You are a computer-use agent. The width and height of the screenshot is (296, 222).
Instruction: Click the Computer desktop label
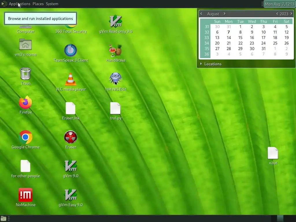tap(25, 32)
